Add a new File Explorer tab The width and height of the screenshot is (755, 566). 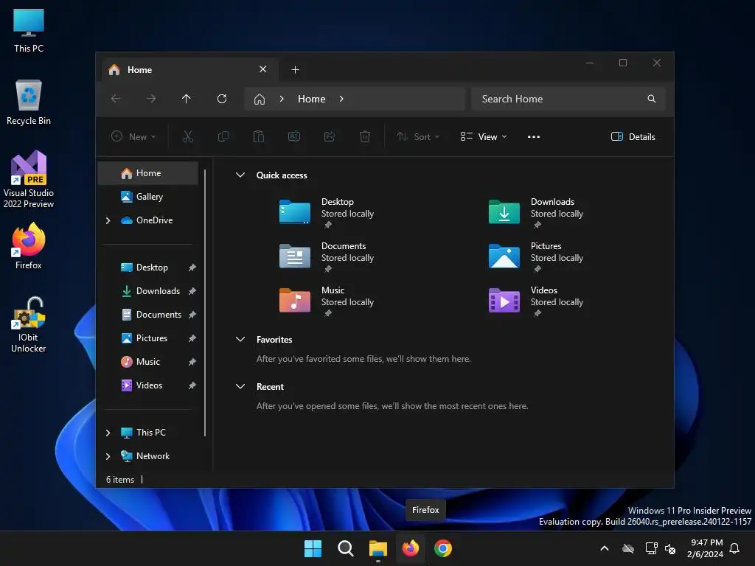pyautogui.click(x=295, y=70)
